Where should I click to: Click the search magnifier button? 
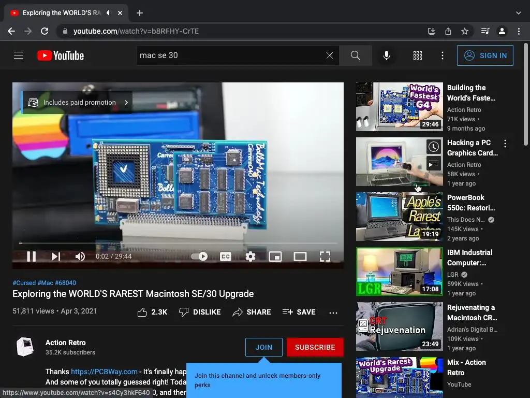355,55
